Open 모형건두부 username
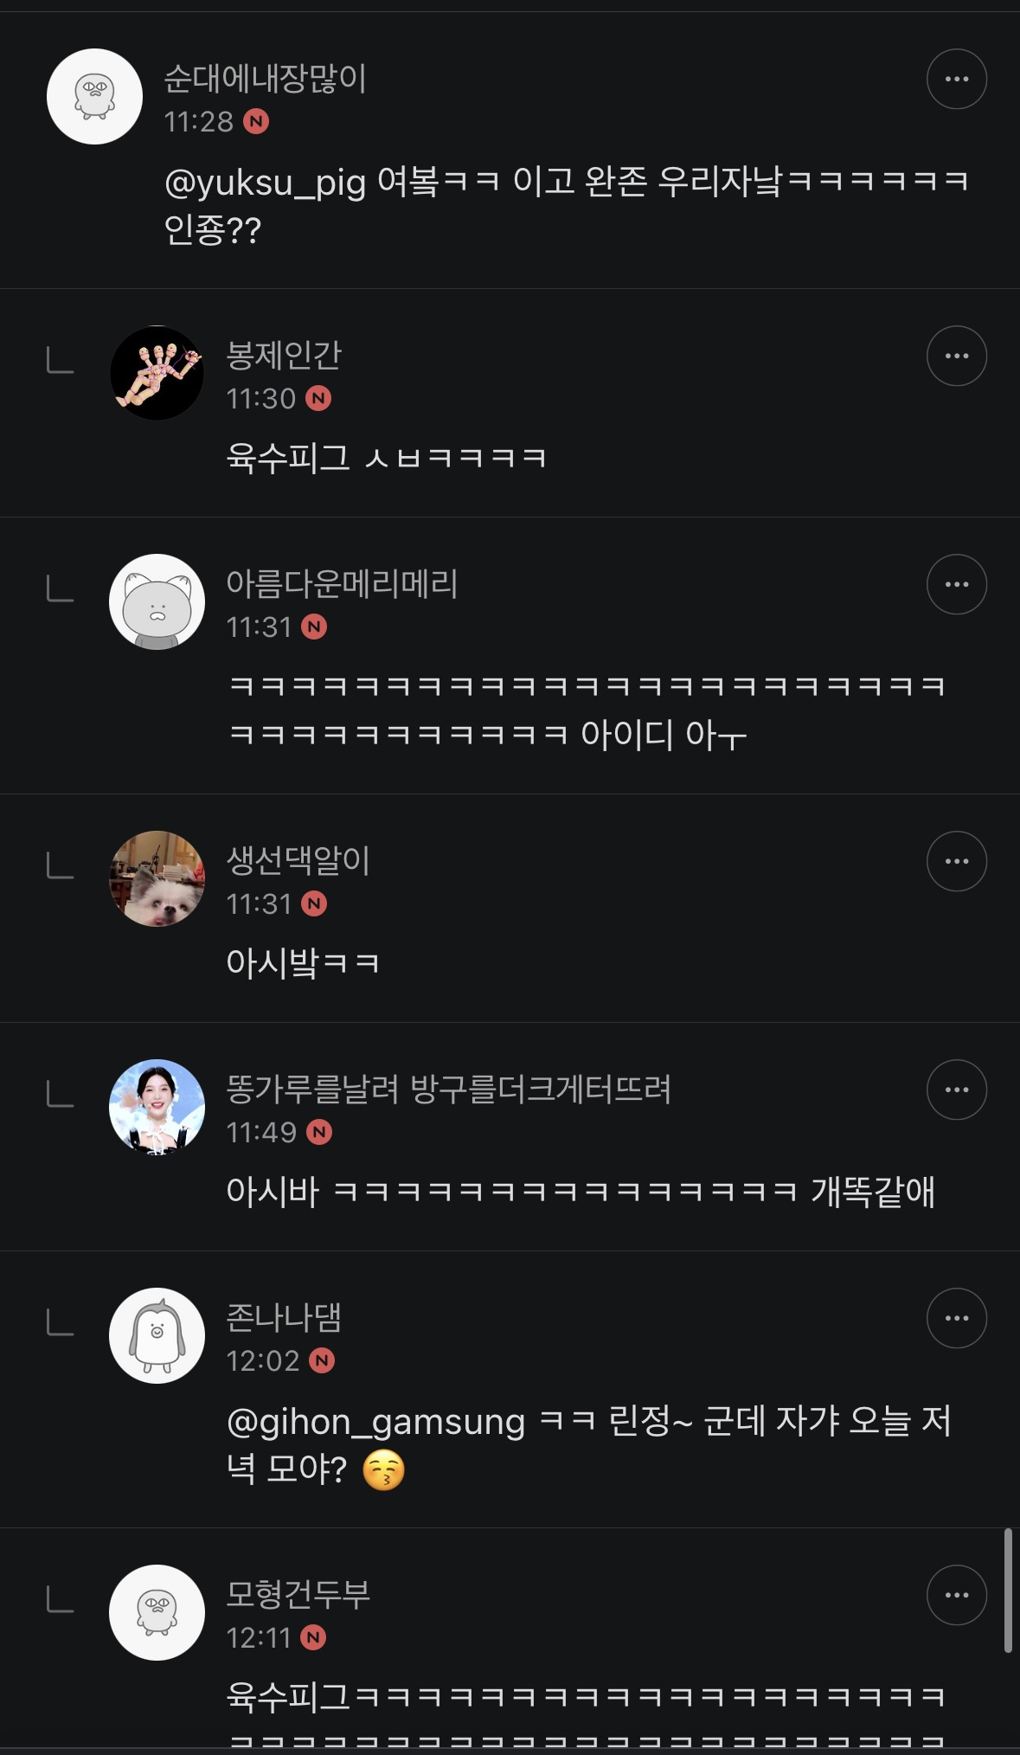The width and height of the screenshot is (1020, 1755). click(298, 1594)
